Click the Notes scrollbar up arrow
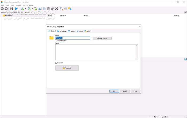Image resolution: width=187 pixels, height=118 pixels. (137, 46)
